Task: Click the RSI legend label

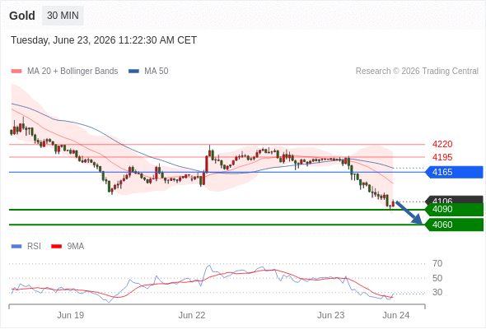Action: tap(34, 247)
